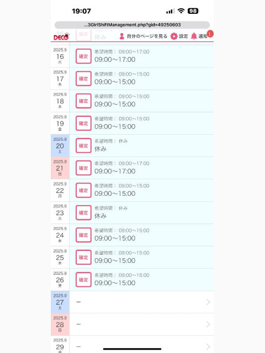Tap the red notification badge
Image resolution: width=265 pixels, height=353 pixels.
210,34
